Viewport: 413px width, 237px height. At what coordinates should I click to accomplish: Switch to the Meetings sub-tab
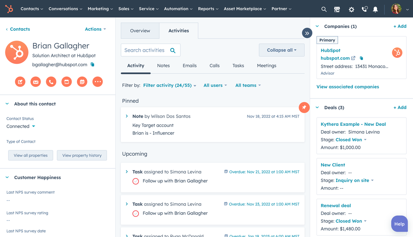pyautogui.click(x=267, y=66)
